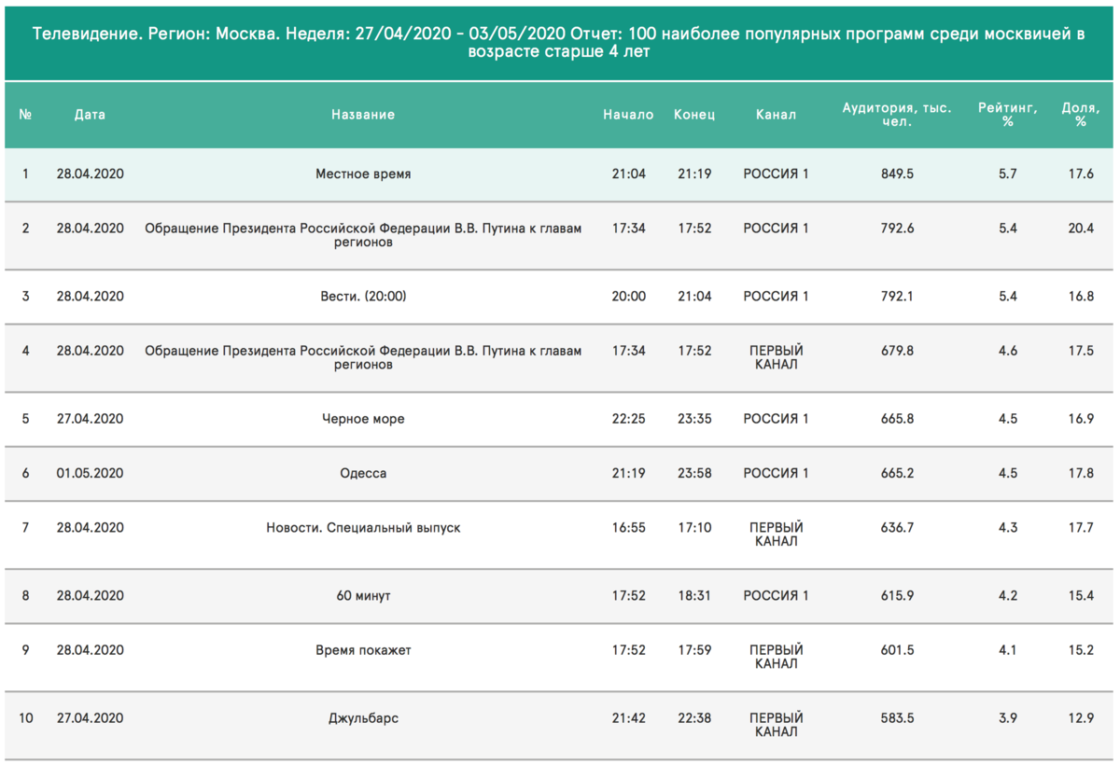Viewport: 1120px width, 764px height.
Task: Click the end time 22:38
Action: (694, 718)
